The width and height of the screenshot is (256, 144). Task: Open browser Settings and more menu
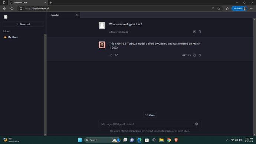(251, 9)
